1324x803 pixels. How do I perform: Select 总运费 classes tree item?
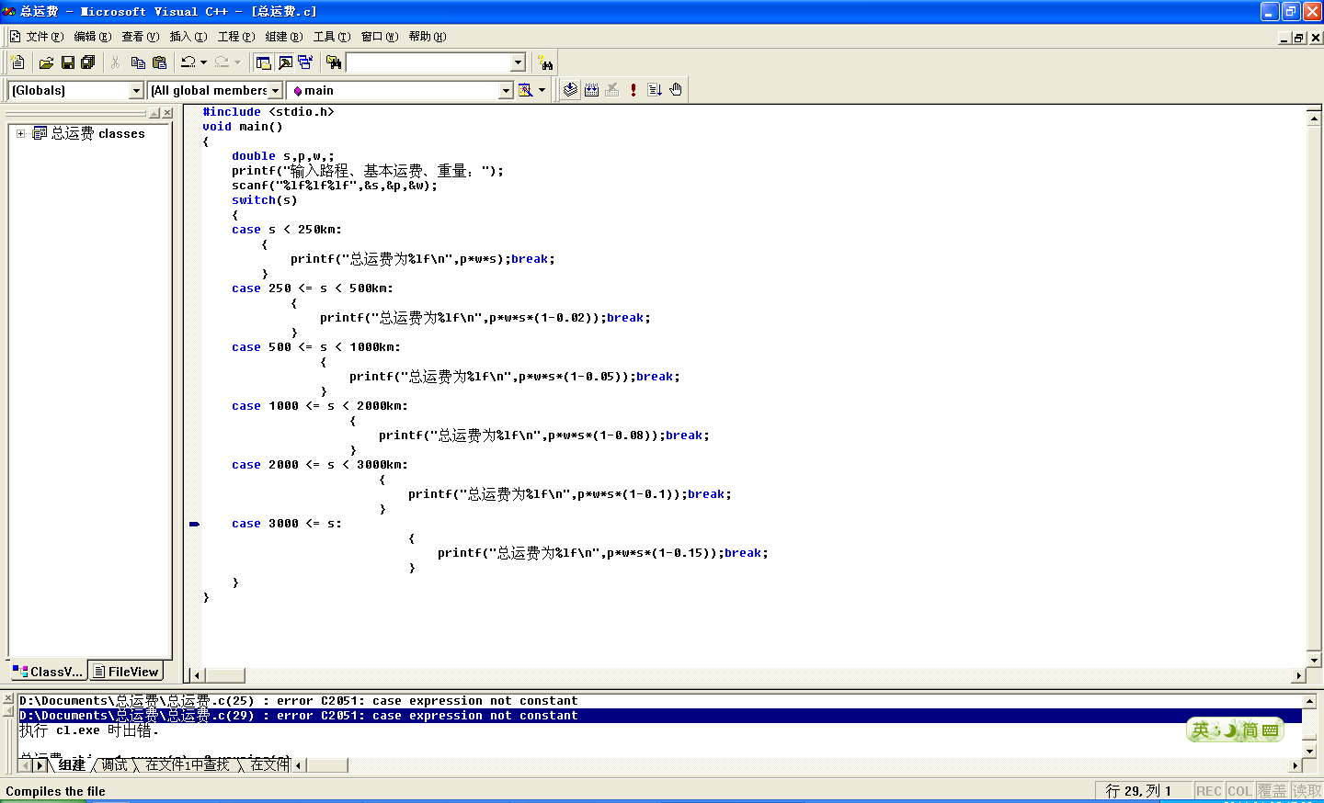(97, 133)
